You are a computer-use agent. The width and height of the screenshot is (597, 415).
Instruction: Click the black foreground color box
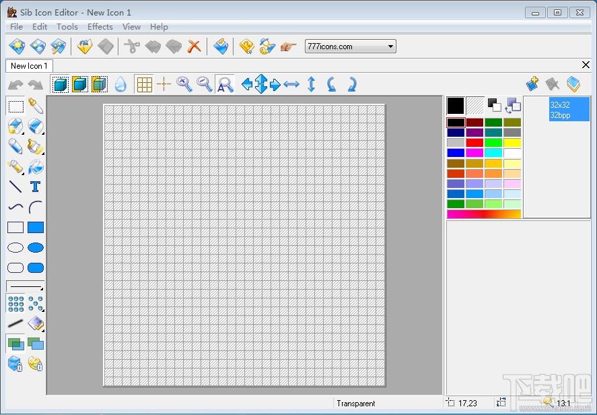click(456, 106)
